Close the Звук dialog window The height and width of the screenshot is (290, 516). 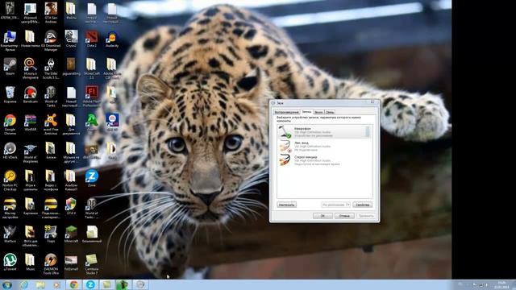coord(372,102)
